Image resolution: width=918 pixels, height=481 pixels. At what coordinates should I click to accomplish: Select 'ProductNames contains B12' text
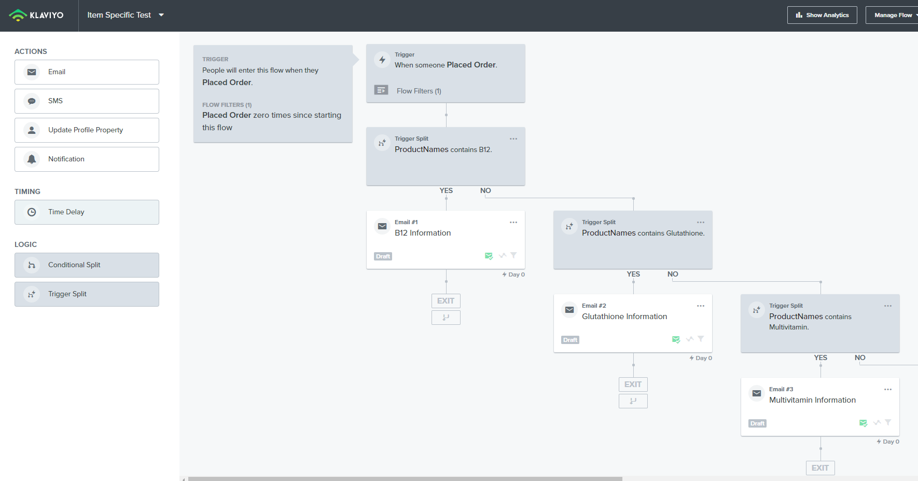443,149
